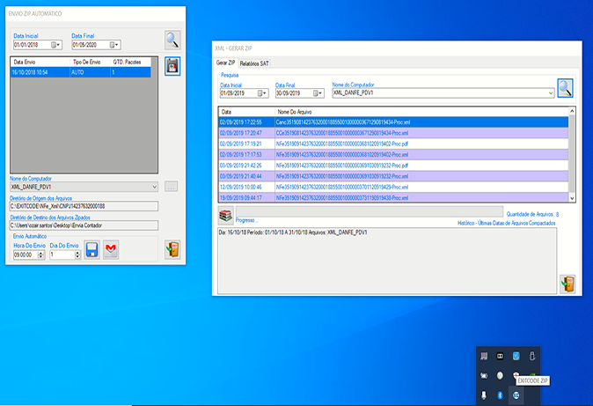Select the Proc.pdf row dated 03/09/2019 21:42:26
The image size is (593, 406).
393,166
